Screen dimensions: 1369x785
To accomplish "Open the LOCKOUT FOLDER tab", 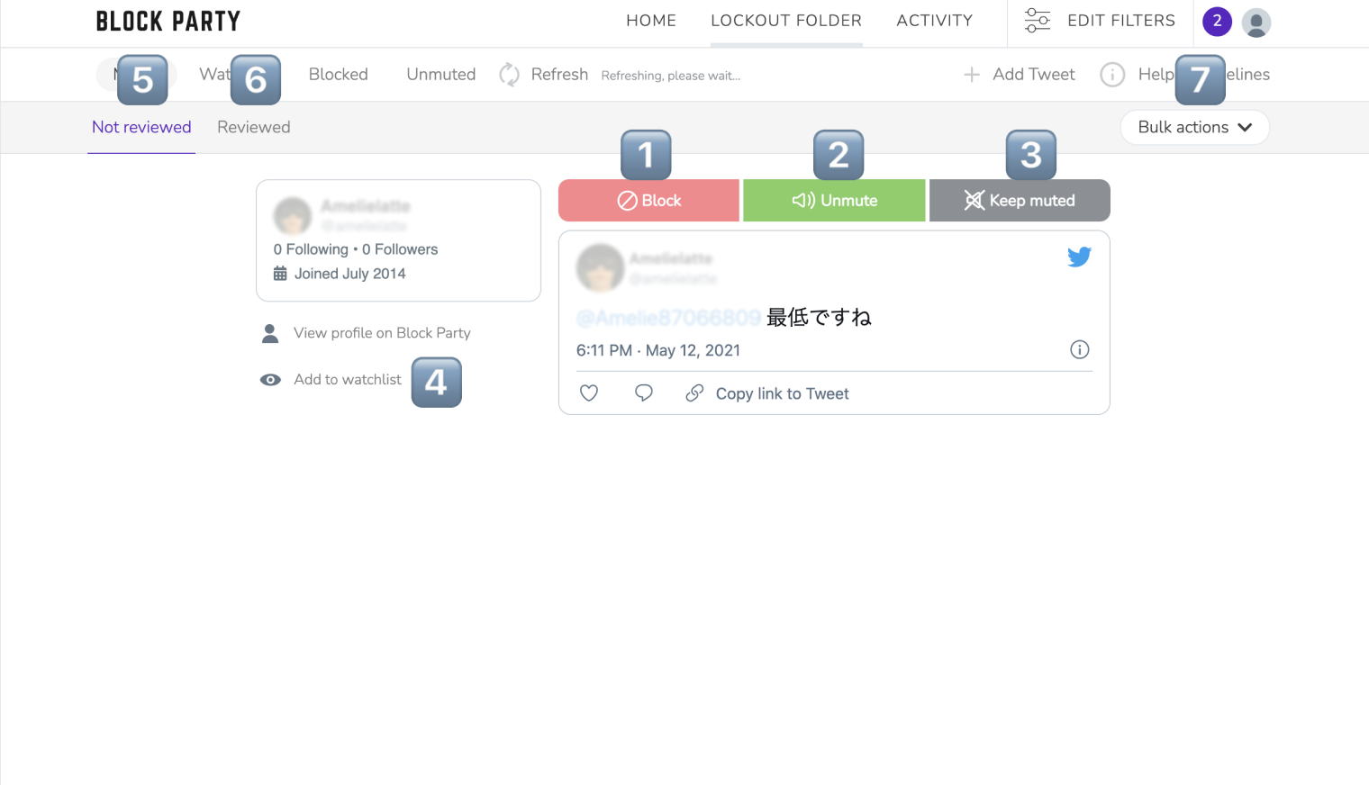I will pyautogui.click(x=786, y=21).
